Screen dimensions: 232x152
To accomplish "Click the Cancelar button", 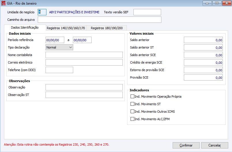I will coord(214,145).
